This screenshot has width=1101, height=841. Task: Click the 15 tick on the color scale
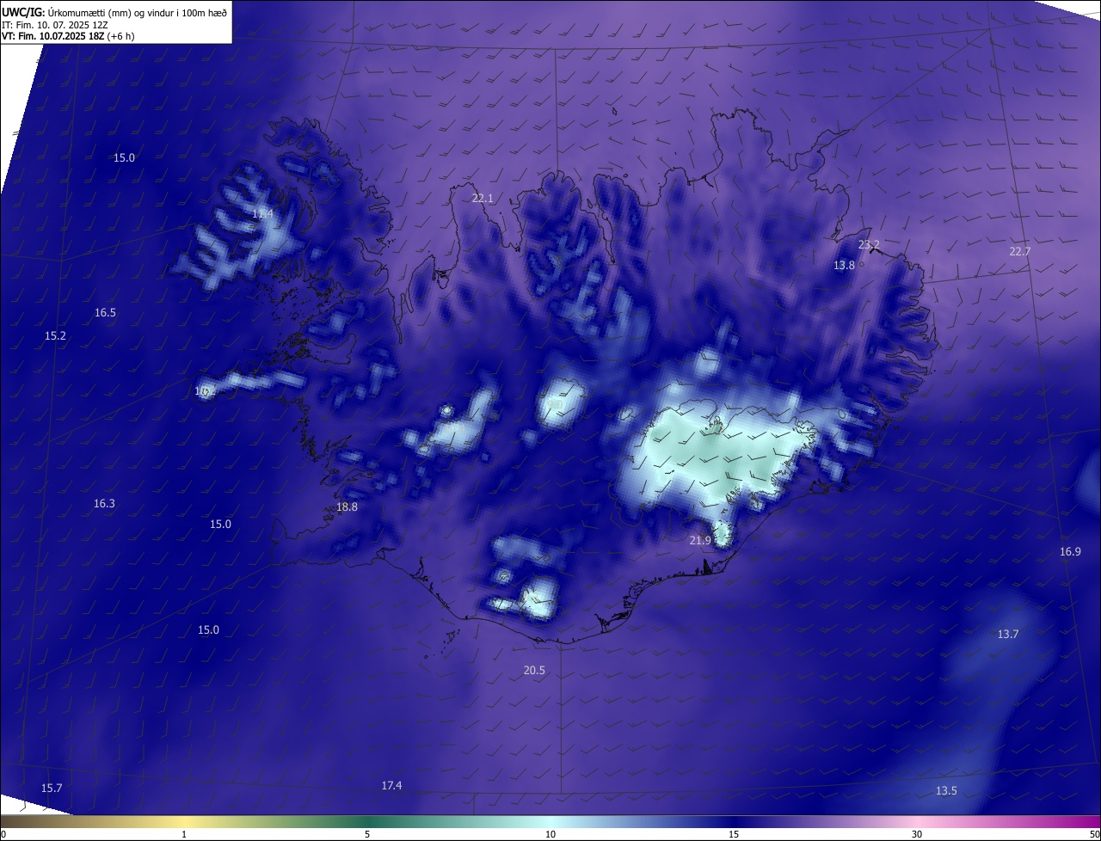click(734, 834)
